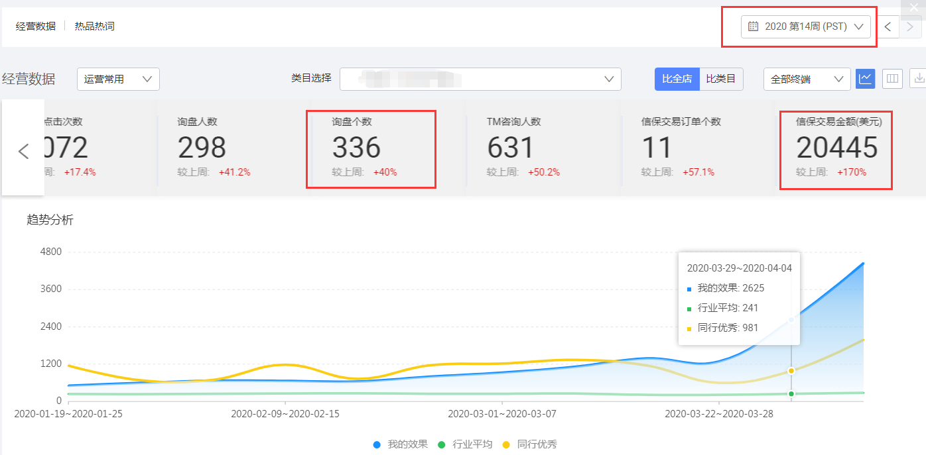Viewport: 926px width, 455px height.
Task: Switch to line chart view icon
Action: click(865, 79)
